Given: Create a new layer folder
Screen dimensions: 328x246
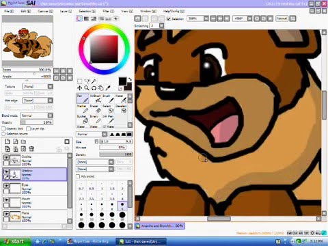Looking at the screenshot, I should [x=23, y=141].
